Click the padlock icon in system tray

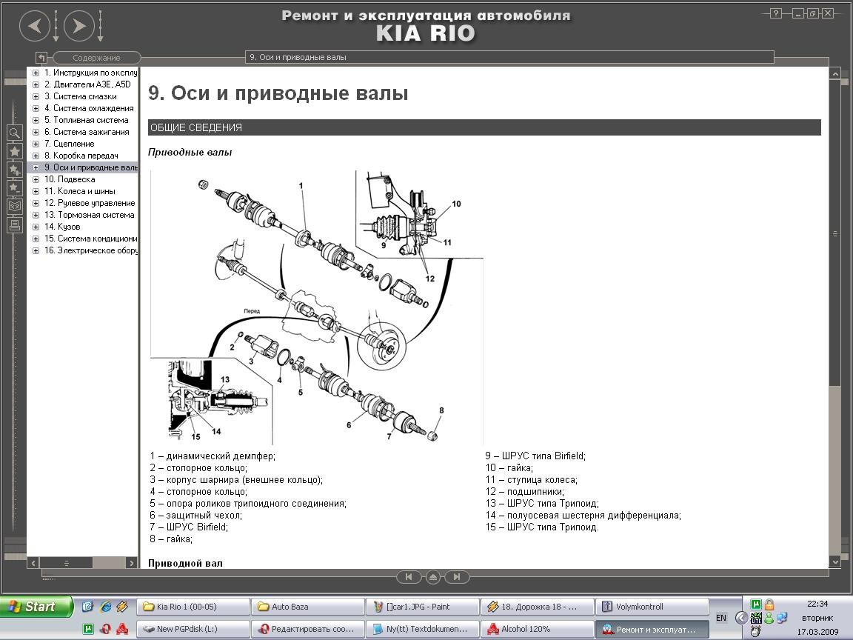click(x=769, y=604)
